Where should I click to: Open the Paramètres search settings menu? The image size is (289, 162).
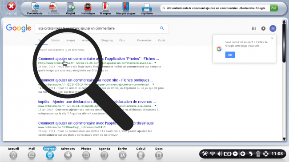[x=144, y=40]
